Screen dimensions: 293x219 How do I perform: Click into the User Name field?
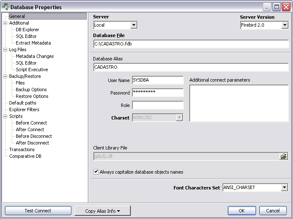click(158, 80)
